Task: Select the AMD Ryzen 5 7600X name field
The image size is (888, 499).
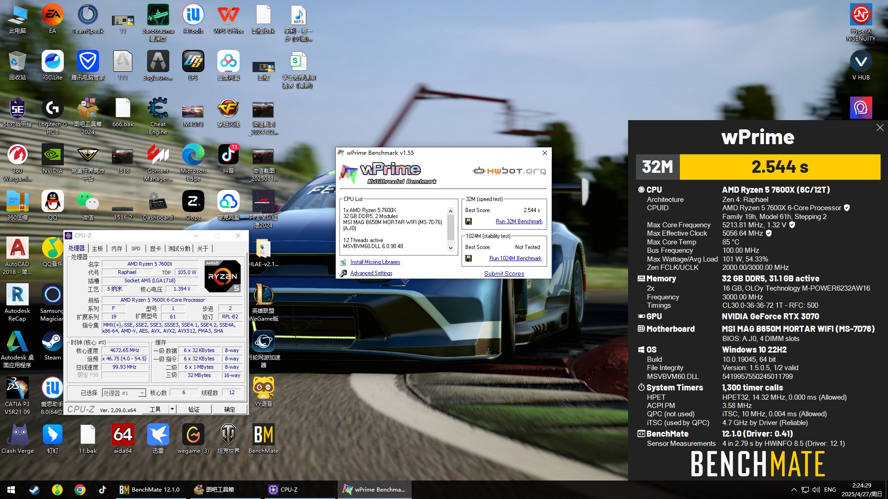Action: [x=150, y=264]
